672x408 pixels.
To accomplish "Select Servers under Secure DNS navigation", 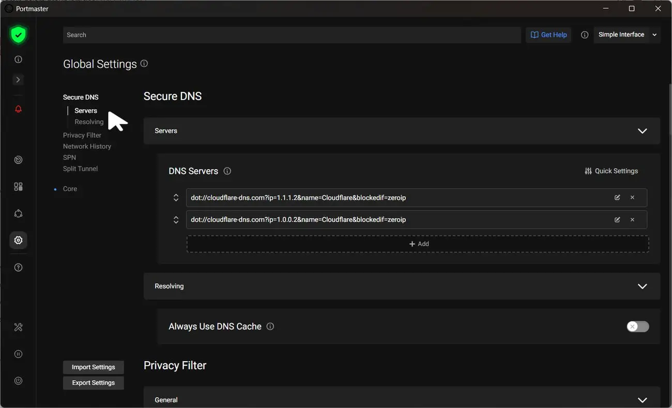I will (86, 110).
